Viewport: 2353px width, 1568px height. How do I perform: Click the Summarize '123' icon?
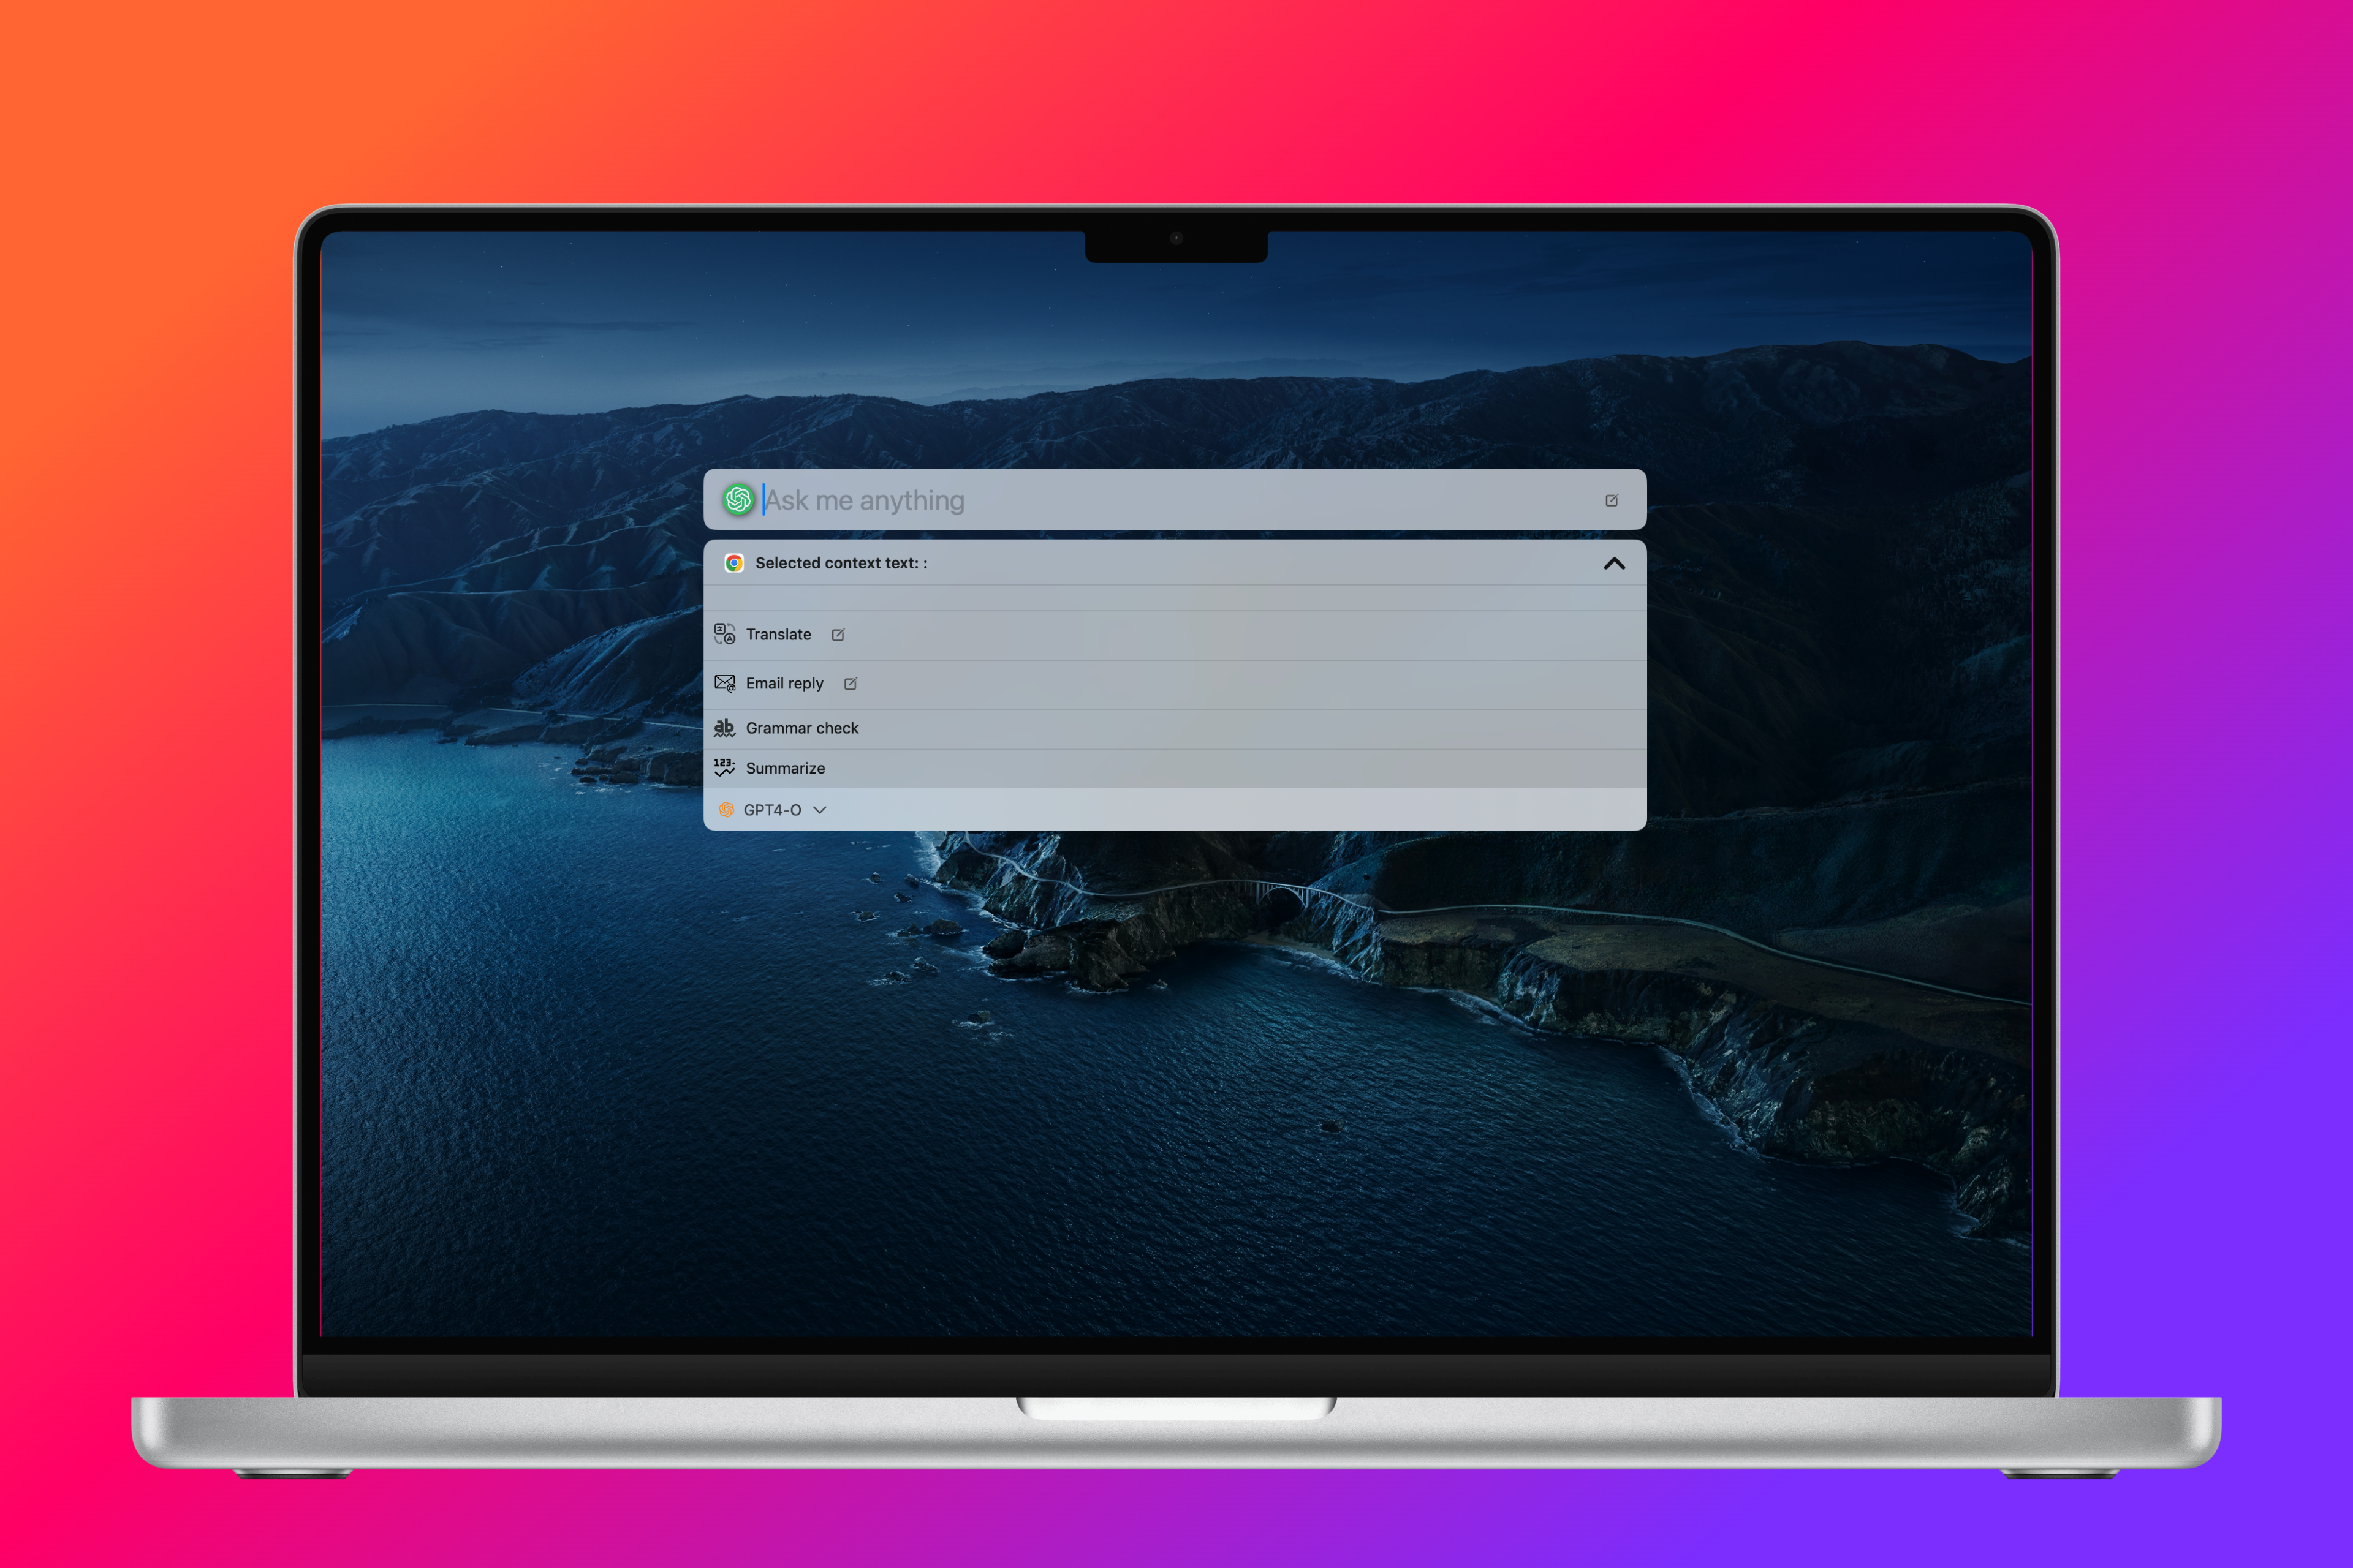724,768
